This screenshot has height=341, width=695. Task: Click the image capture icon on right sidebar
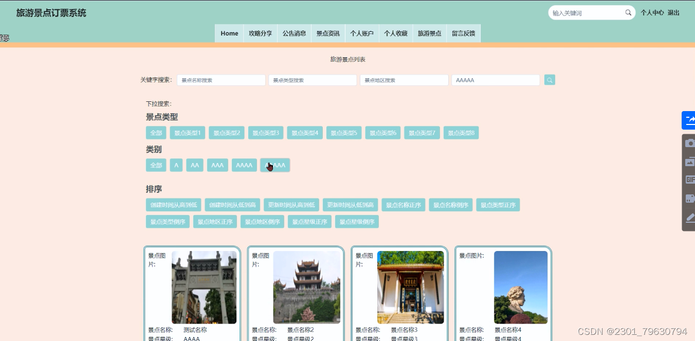(690, 161)
